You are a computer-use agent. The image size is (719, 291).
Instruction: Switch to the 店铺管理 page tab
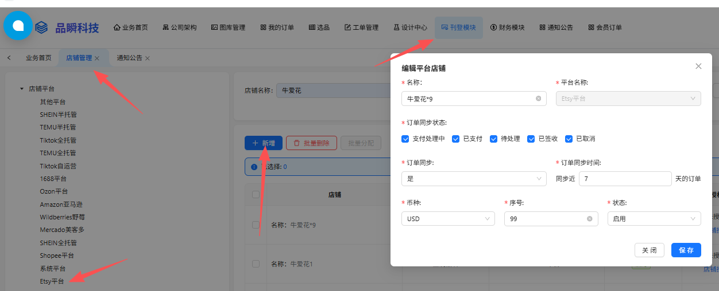pyautogui.click(x=79, y=58)
